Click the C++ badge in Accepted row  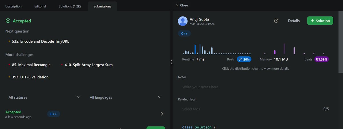coord(53,114)
